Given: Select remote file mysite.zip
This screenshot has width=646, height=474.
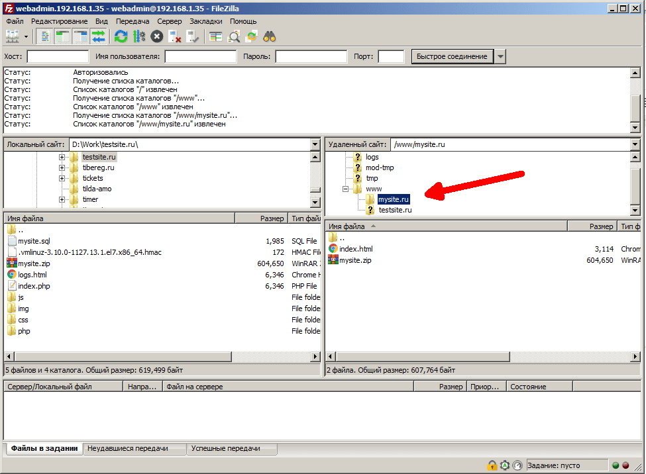Looking at the screenshot, I should point(355,260).
